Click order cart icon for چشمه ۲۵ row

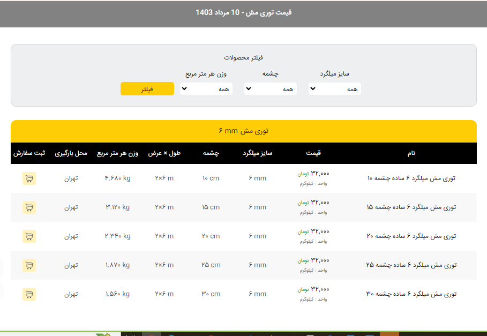29,265
